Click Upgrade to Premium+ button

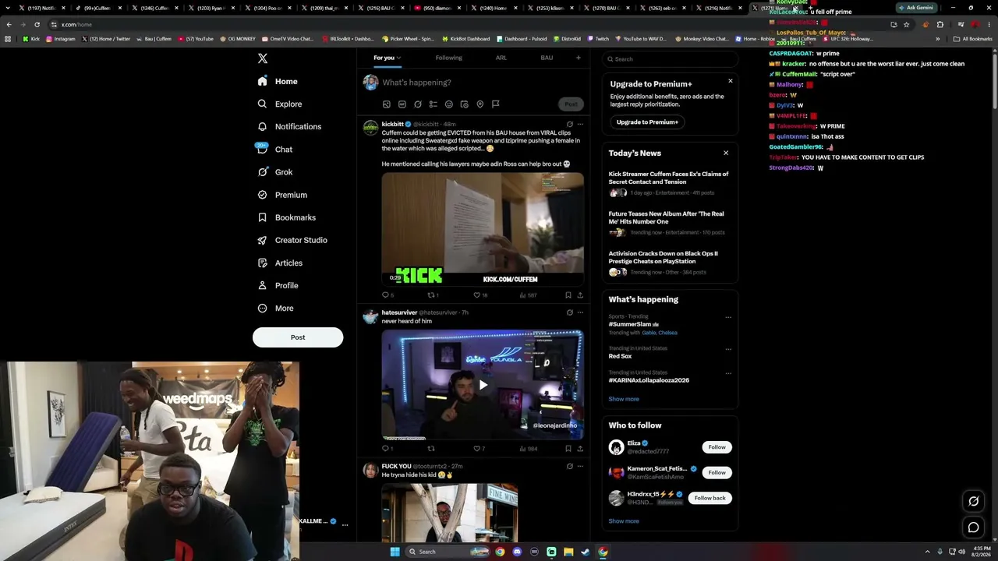pos(647,122)
